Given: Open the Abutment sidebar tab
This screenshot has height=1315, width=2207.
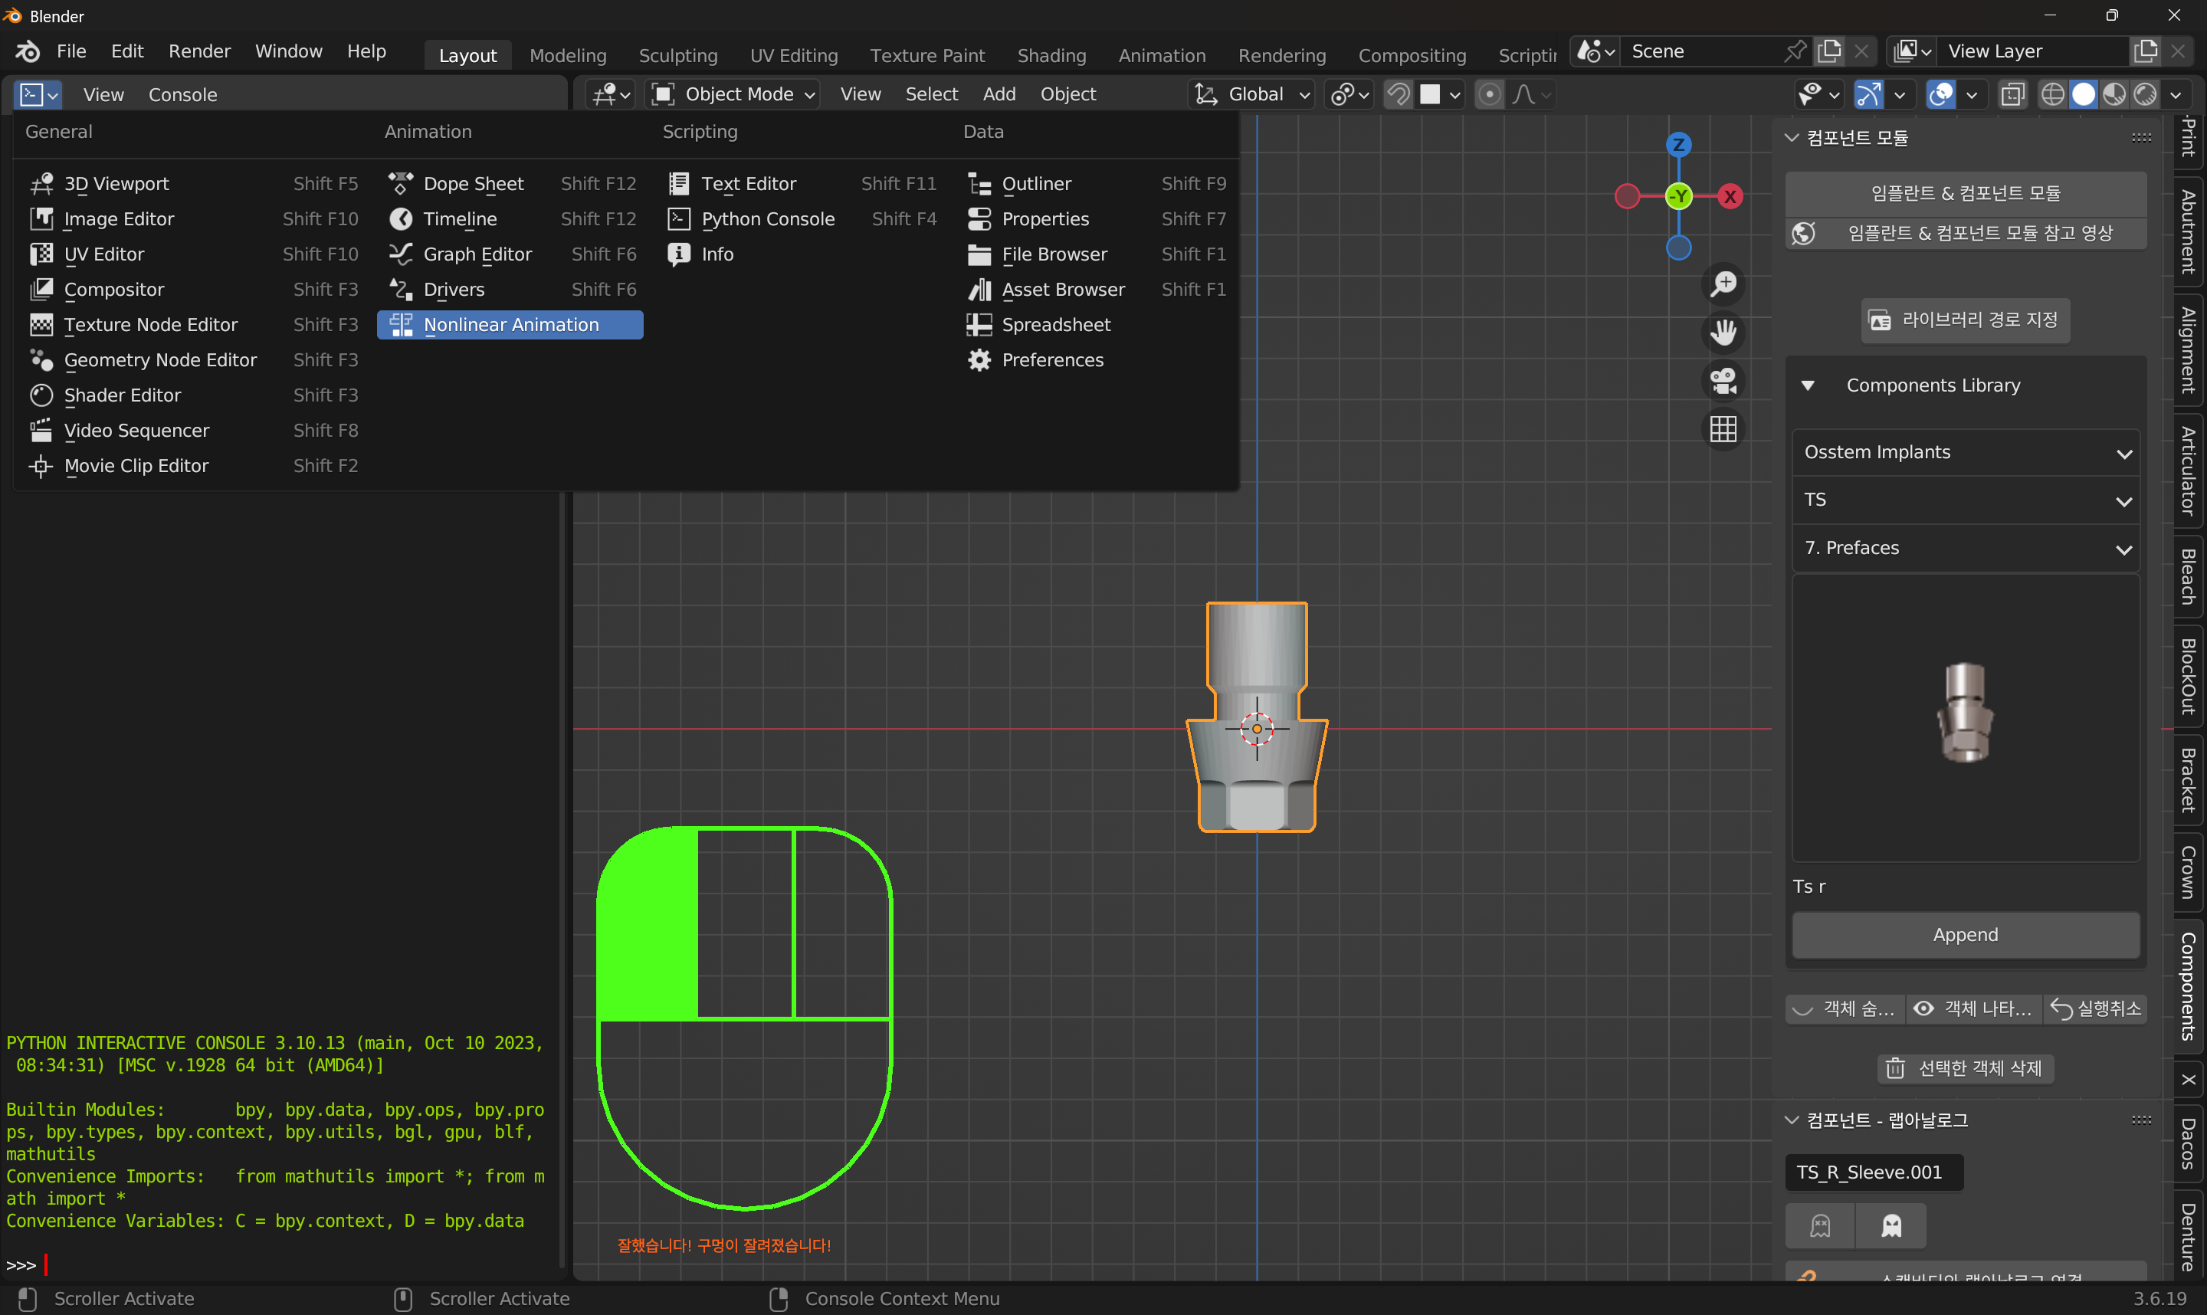Looking at the screenshot, I should pyautogui.click(x=2188, y=232).
